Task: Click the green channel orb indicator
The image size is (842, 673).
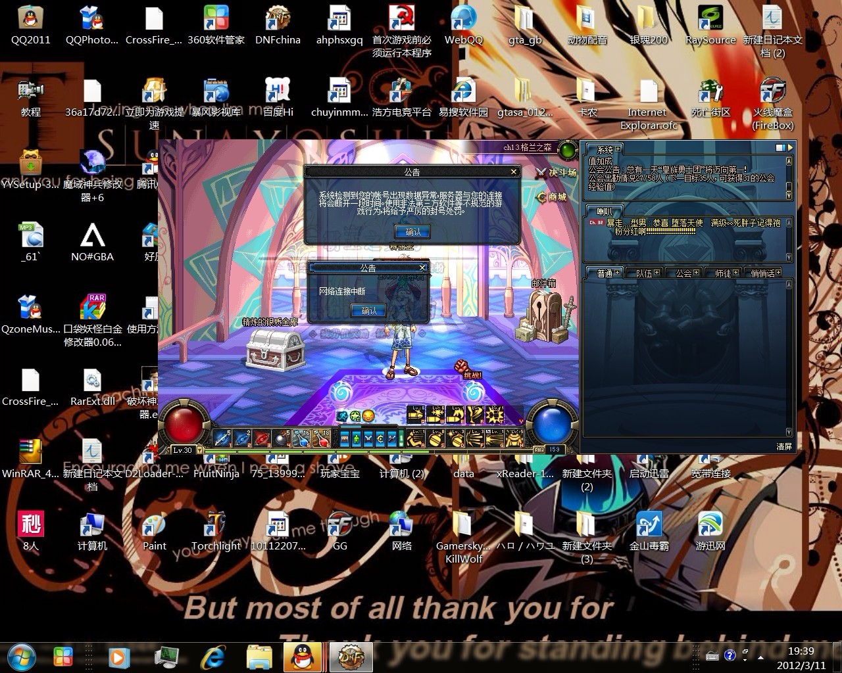Action: click(567, 151)
